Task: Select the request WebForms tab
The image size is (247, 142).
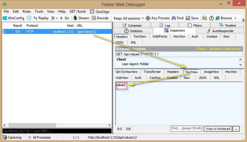Action: click(160, 36)
